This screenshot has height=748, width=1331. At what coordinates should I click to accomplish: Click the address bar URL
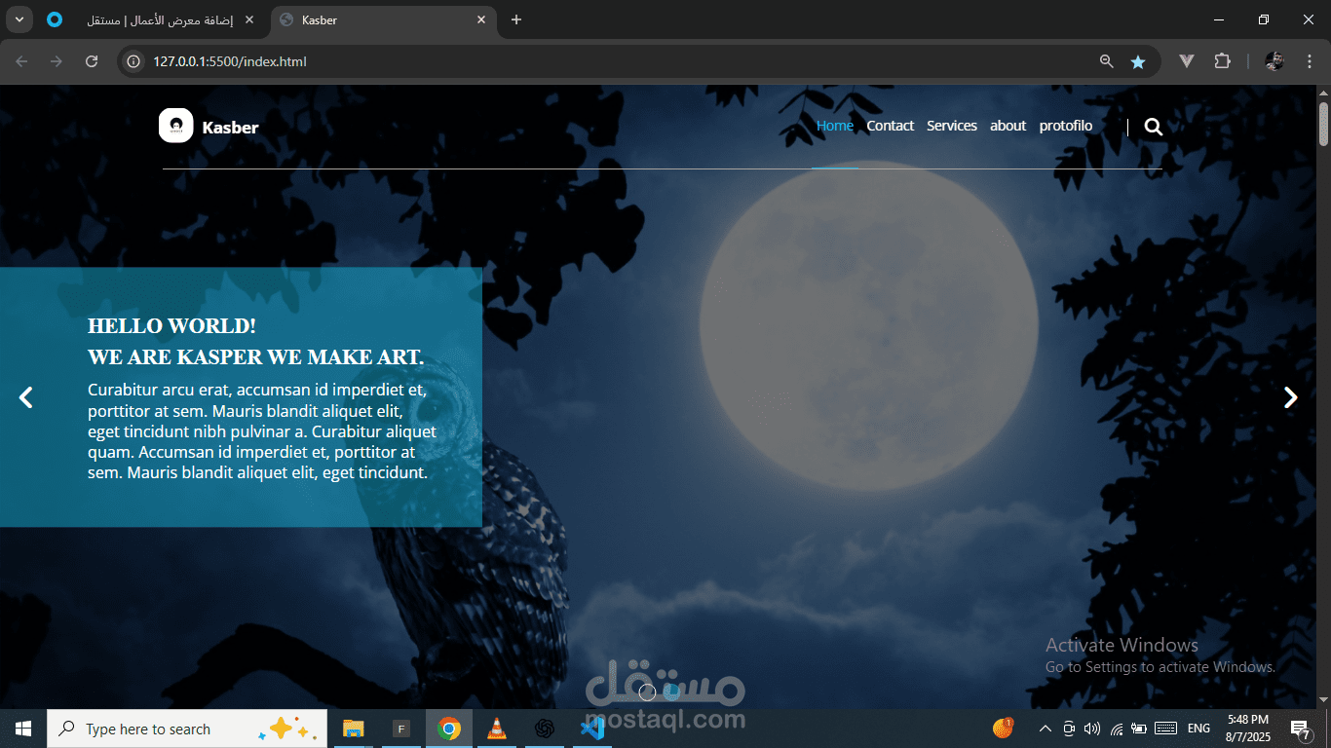tap(230, 61)
